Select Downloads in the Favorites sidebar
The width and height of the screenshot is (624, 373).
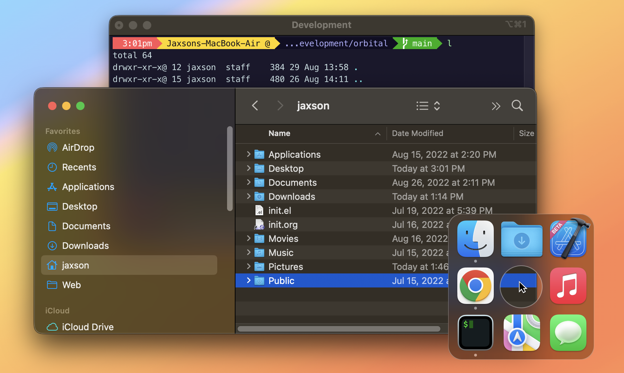[129, 246]
